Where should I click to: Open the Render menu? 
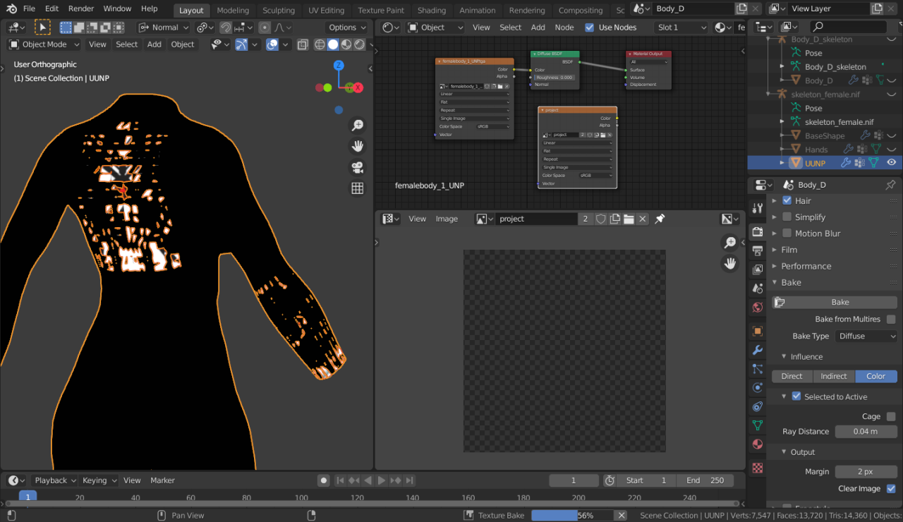[x=81, y=8]
